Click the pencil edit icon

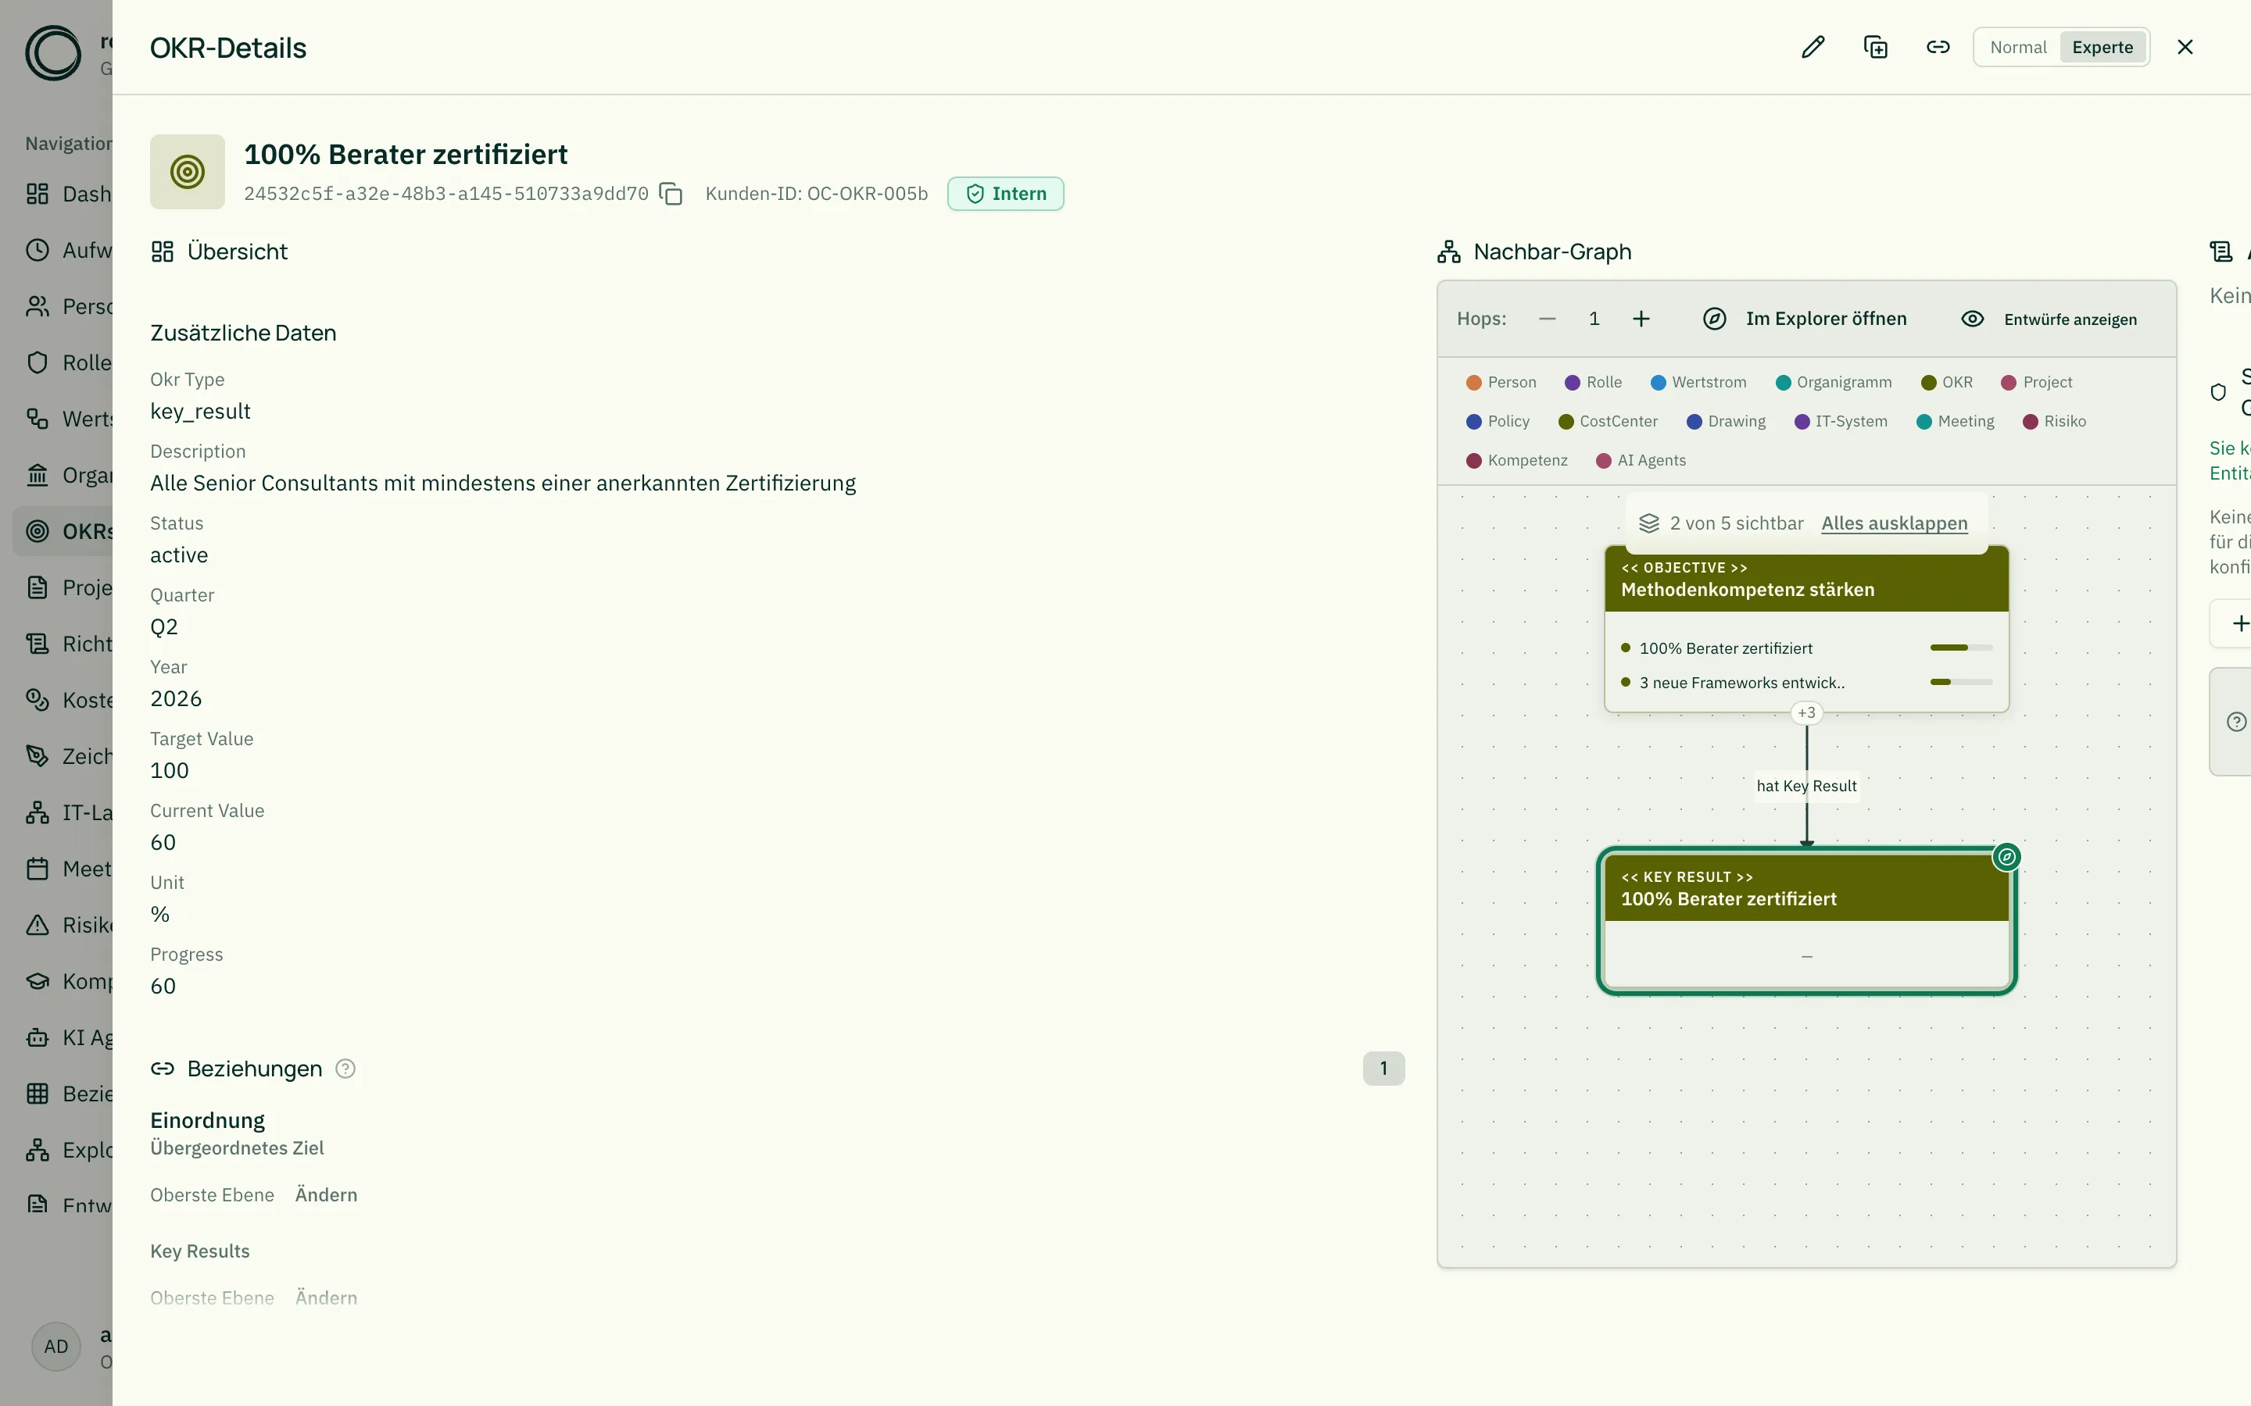[x=1813, y=48]
